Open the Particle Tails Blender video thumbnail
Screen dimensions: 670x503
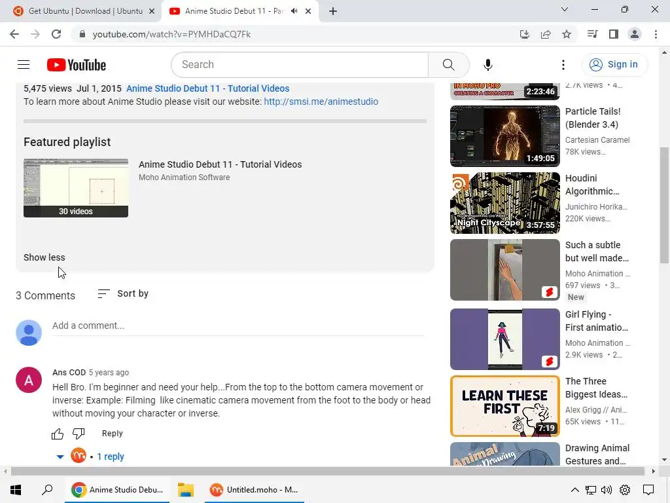[504, 136]
